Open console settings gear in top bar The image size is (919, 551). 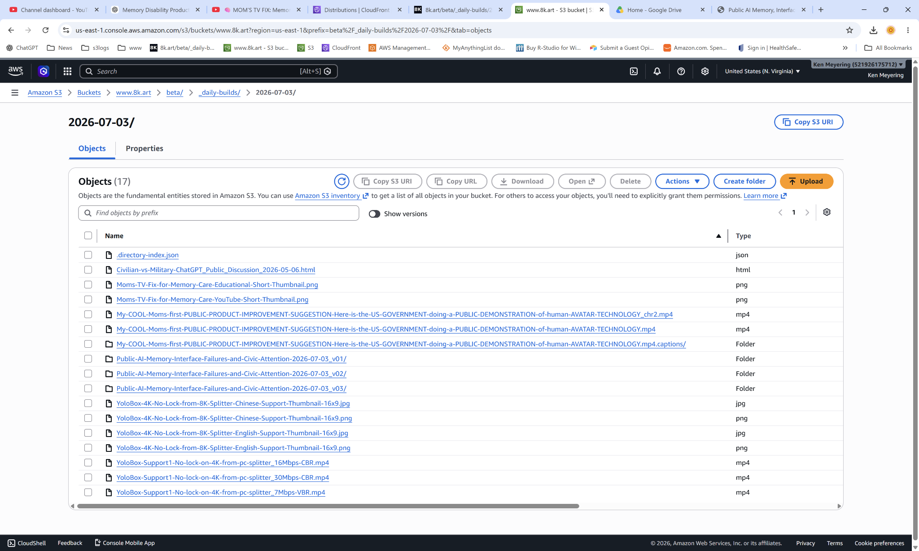click(705, 71)
